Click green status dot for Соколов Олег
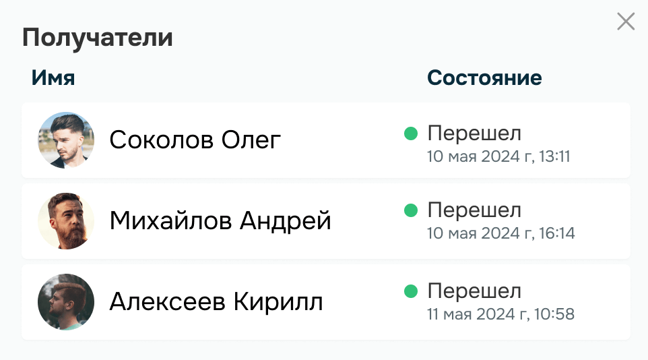This screenshot has width=648, height=360. click(410, 133)
